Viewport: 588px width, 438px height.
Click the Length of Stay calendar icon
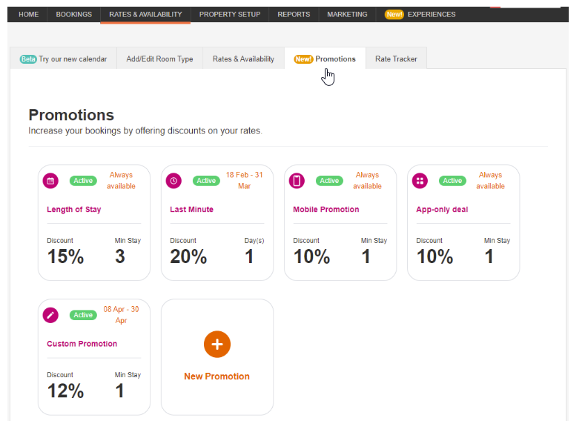point(50,181)
